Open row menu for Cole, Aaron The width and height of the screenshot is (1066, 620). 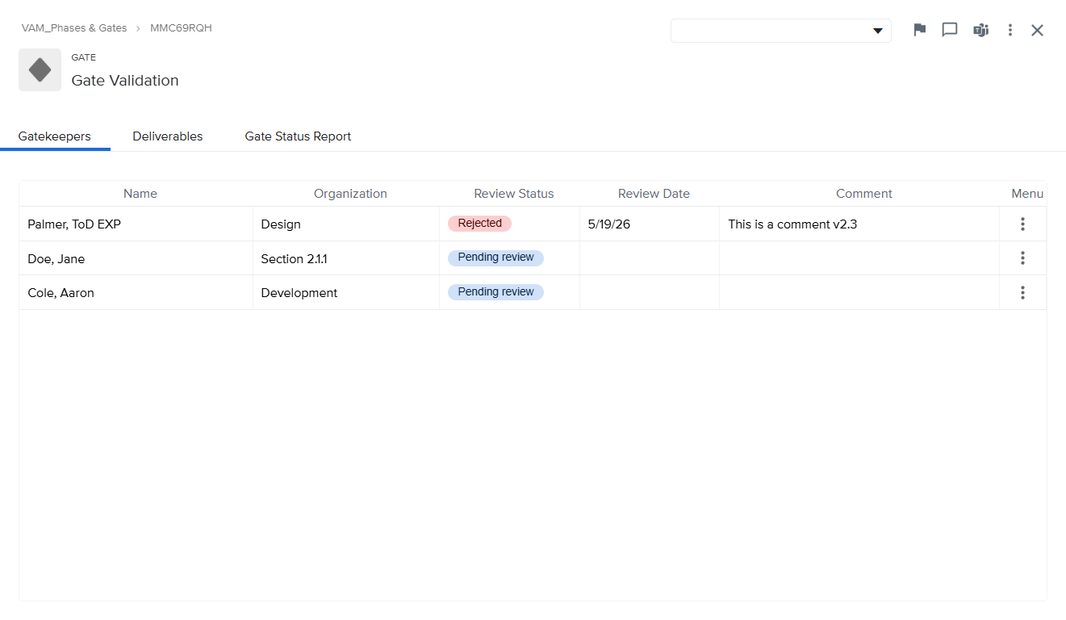pos(1022,292)
